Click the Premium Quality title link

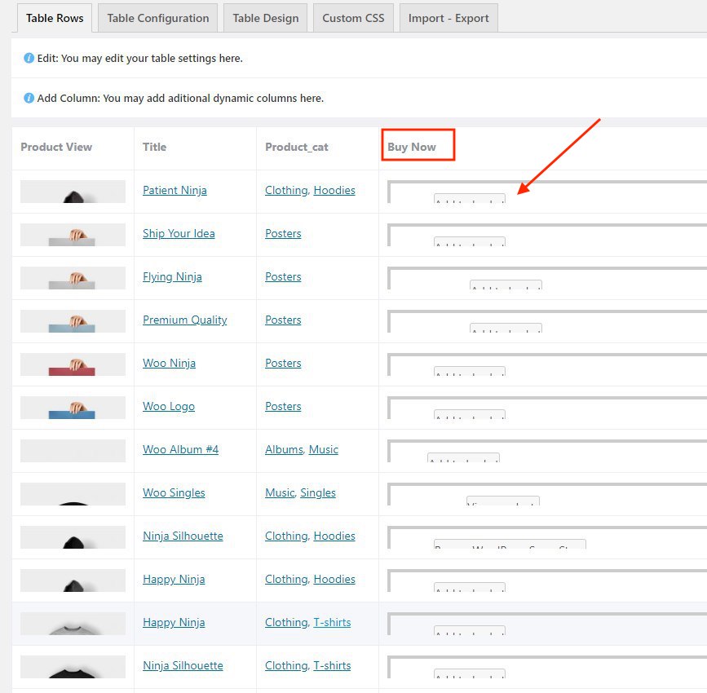click(x=184, y=320)
